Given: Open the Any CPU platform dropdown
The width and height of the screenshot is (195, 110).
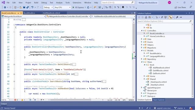Looking at the screenshot, I should point(62,7).
